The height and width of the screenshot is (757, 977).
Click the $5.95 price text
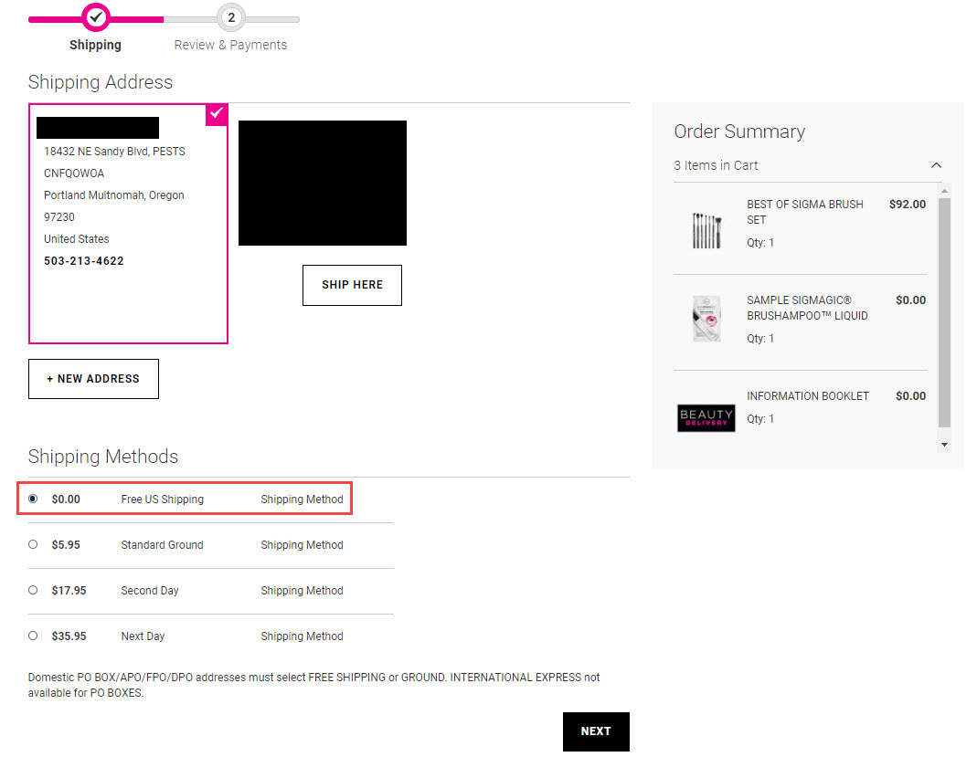click(66, 545)
